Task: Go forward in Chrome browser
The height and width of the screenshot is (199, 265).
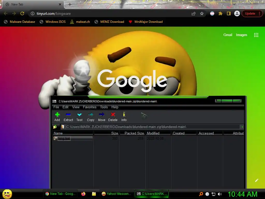Action: coord(14,13)
